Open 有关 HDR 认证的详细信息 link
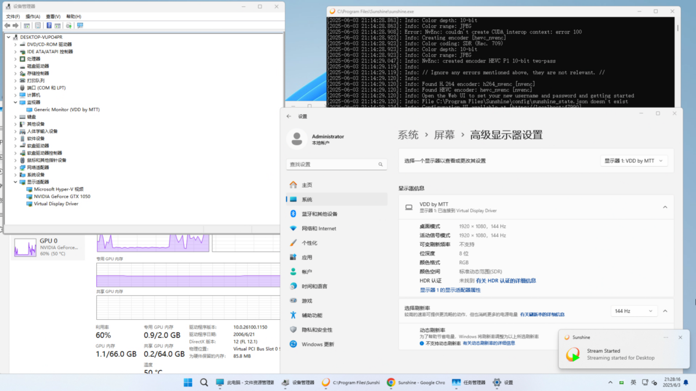The width and height of the screenshot is (696, 391). [506, 280]
